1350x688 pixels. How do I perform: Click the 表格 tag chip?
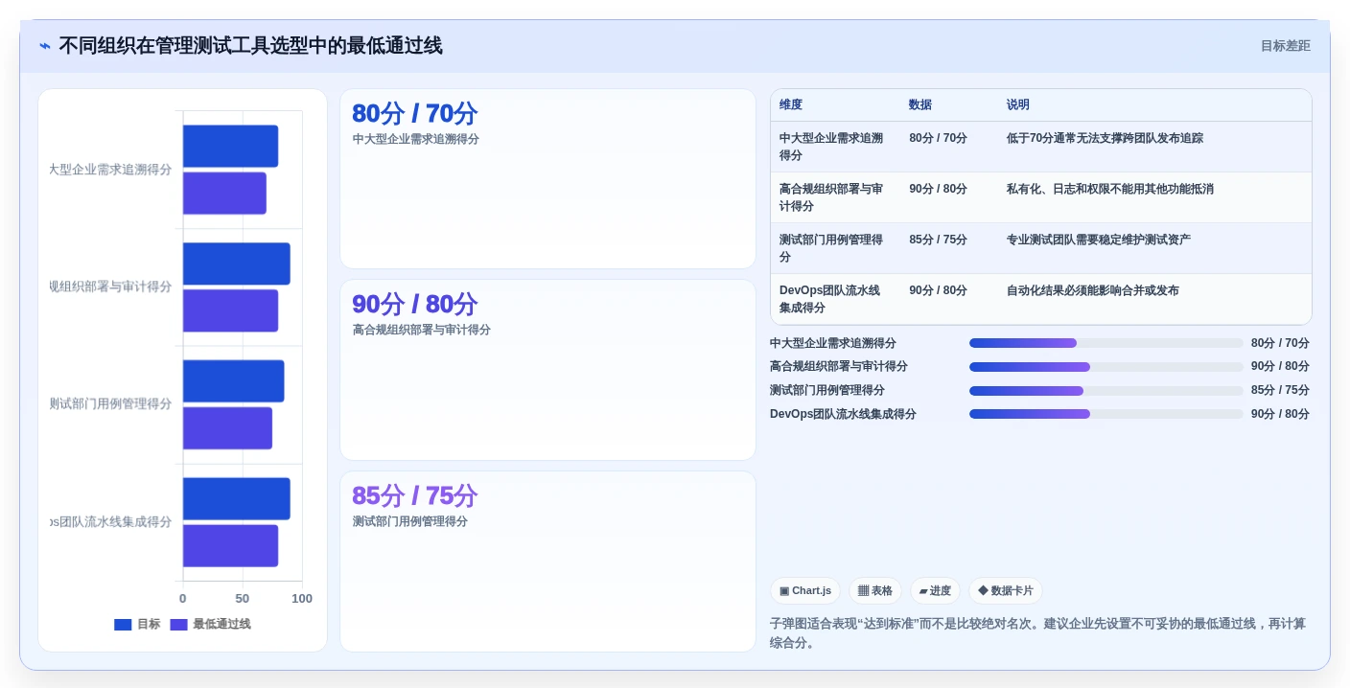875,591
